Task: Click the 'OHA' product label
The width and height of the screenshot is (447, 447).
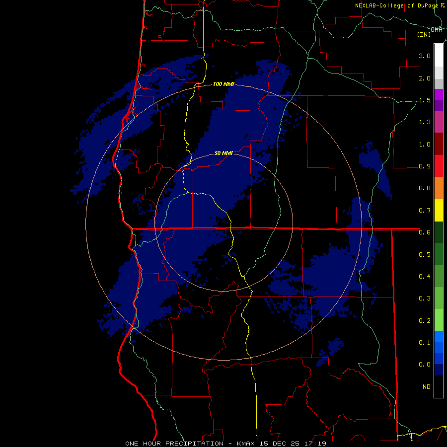Action: pos(437,30)
